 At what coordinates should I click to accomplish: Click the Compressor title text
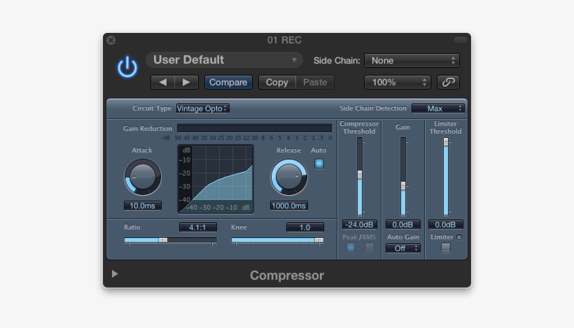(287, 276)
